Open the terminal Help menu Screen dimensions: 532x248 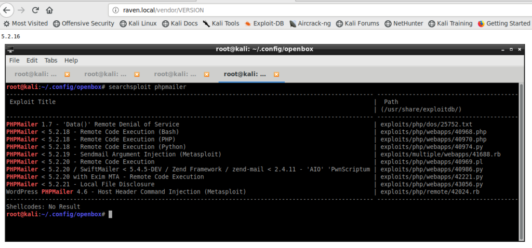tap(71, 60)
